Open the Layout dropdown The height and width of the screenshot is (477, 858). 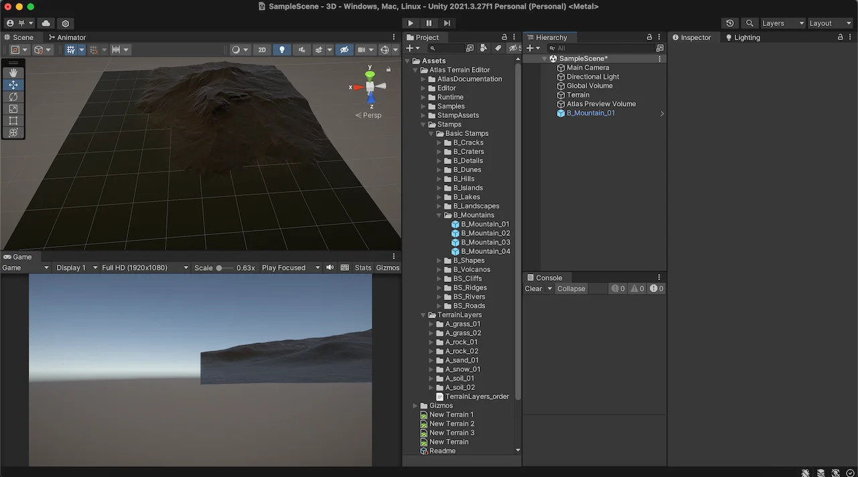coord(829,23)
